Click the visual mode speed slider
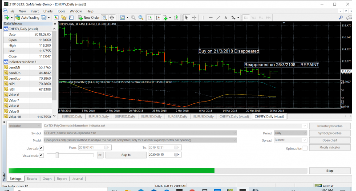Image resolution: width=356 pixels, height=191 pixels. [57, 155]
